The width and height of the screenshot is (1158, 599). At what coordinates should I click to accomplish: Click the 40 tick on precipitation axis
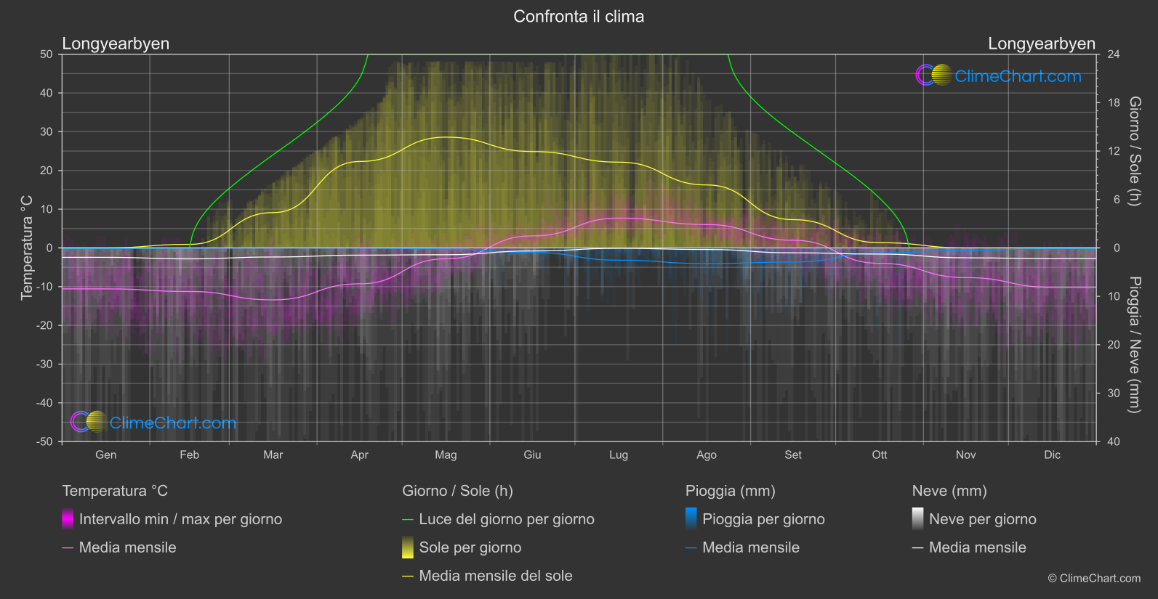click(x=1114, y=441)
